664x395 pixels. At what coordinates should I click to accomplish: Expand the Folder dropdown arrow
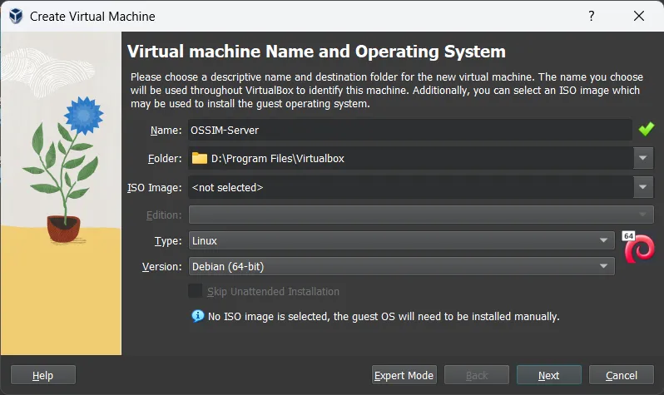point(643,158)
